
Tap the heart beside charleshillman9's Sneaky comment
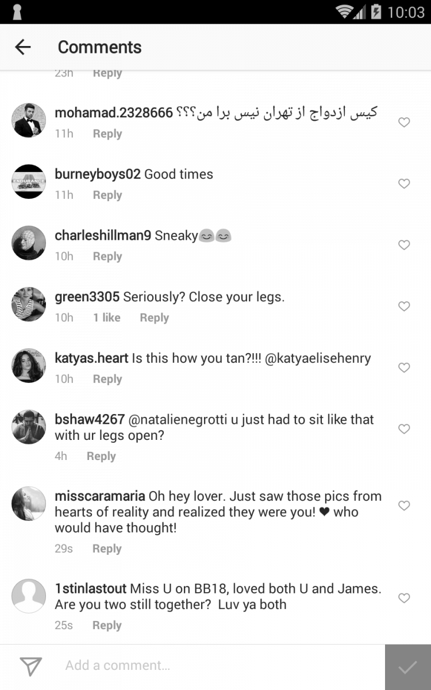tap(404, 245)
